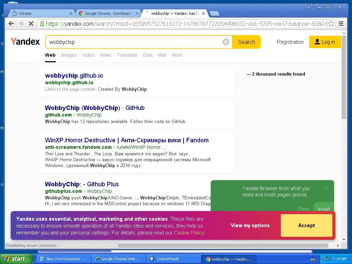Open WinXP.Horror.Destructive Fandom result
Image resolution: width=352 pixels, height=264 pixels.
point(126,140)
